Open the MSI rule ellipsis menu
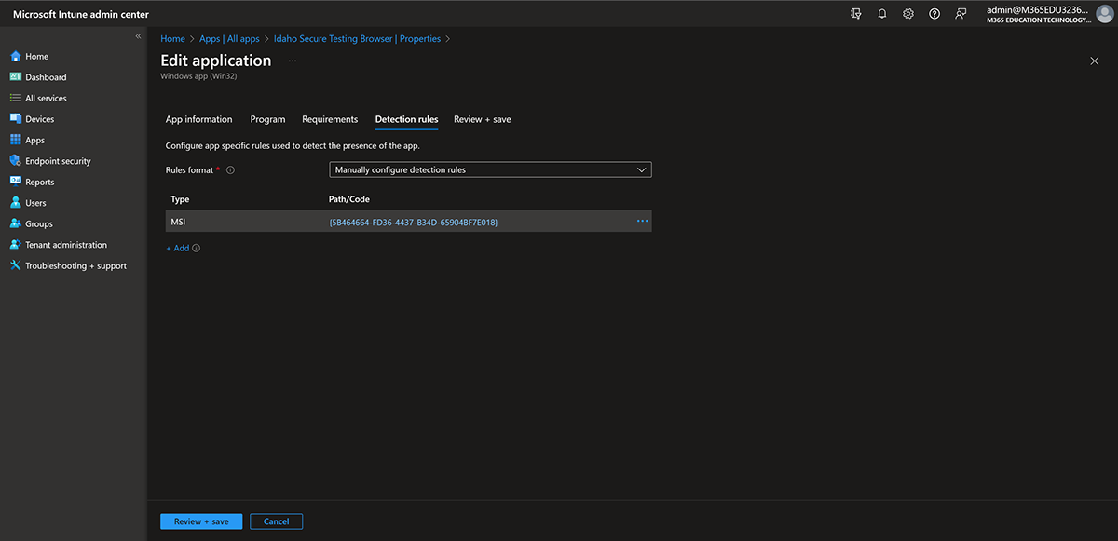Viewport: 1118px width, 541px height. tap(642, 221)
